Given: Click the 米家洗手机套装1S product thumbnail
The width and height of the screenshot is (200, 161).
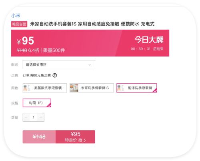Looking at the screenshot, I should click(74, 88).
